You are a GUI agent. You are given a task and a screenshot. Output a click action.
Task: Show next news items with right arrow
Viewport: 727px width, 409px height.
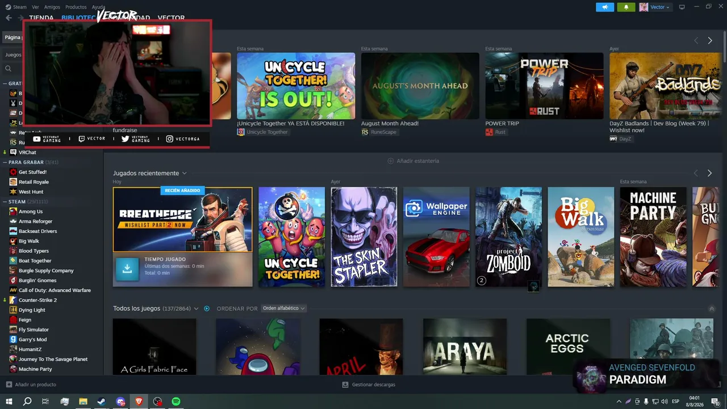coord(710,41)
